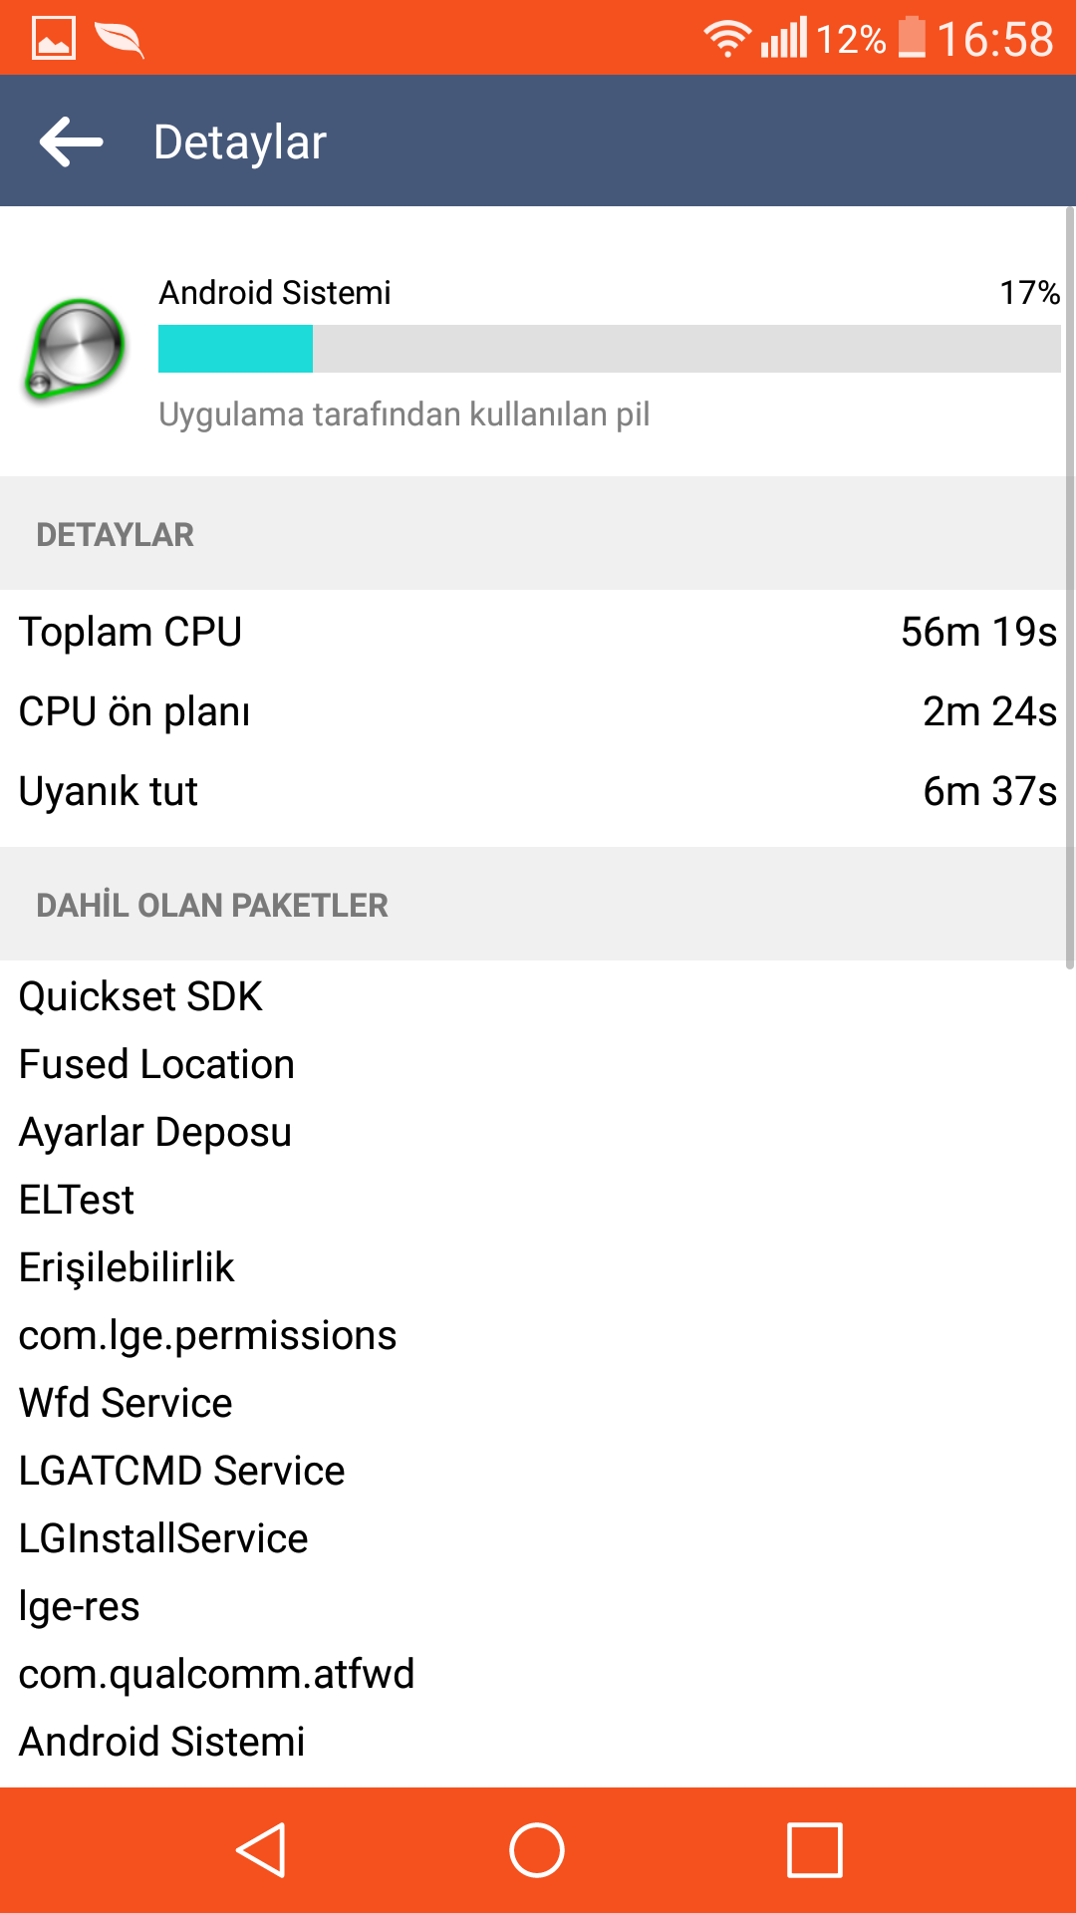
Task: Tap com.qualcomm.atfwd package entry
Action: pyautogui.click(x=216, y=1675)
